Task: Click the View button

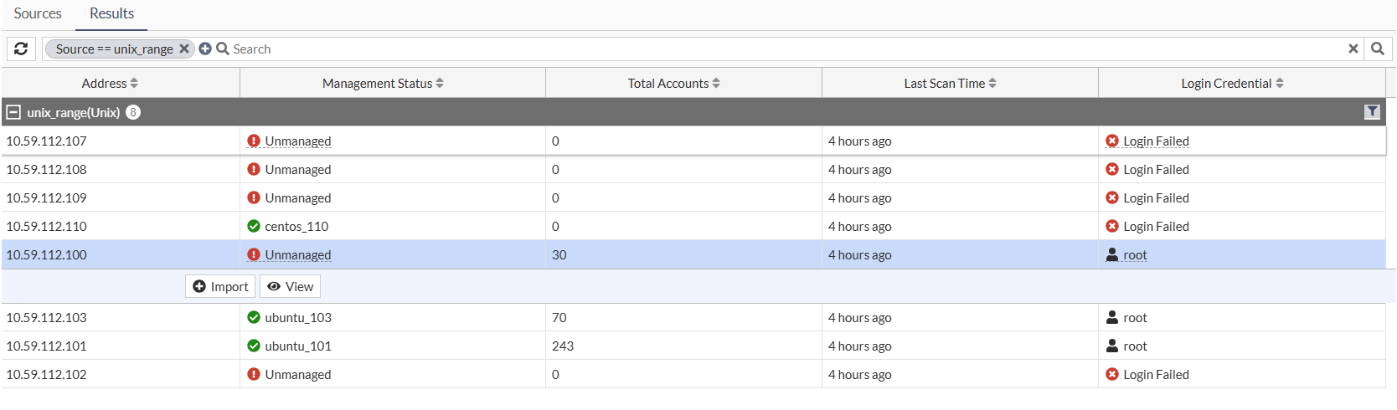Action: click(x=290, y=286)
